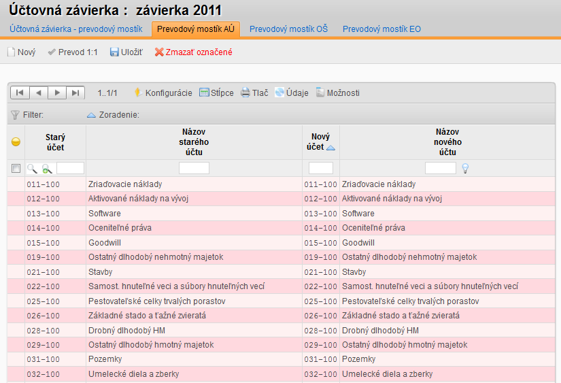
Task: Delete selected via red X icon
Action: pos(159,52)
